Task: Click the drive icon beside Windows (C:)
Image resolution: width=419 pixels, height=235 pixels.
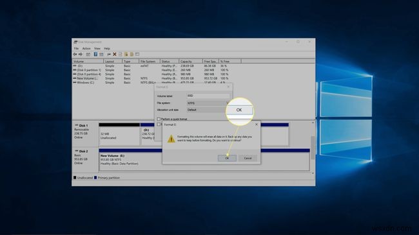Action: point(75,82)
